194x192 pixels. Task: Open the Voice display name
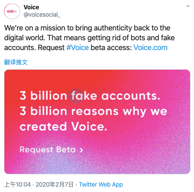(x=31, y=7)
